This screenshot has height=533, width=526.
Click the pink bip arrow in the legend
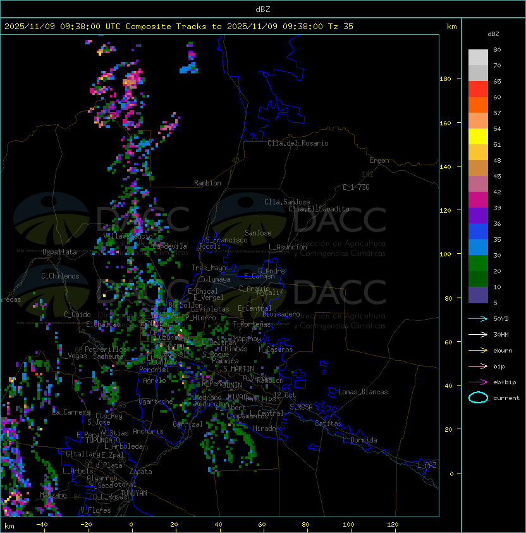(x=478, y=366)
